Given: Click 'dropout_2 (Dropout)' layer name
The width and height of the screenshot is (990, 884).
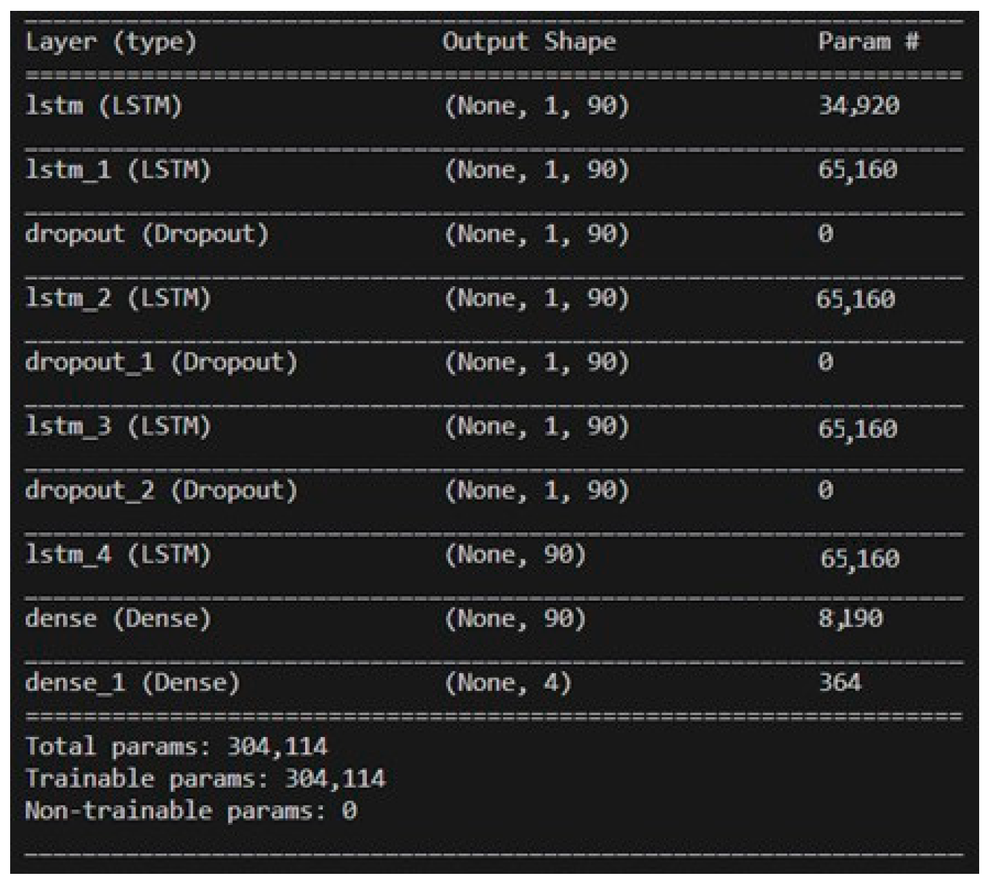Looking at the screenshot, I should 161,490.
